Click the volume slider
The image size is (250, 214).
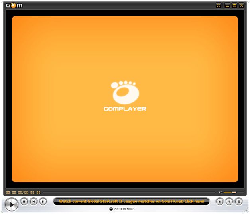click(x=233, y=192)
